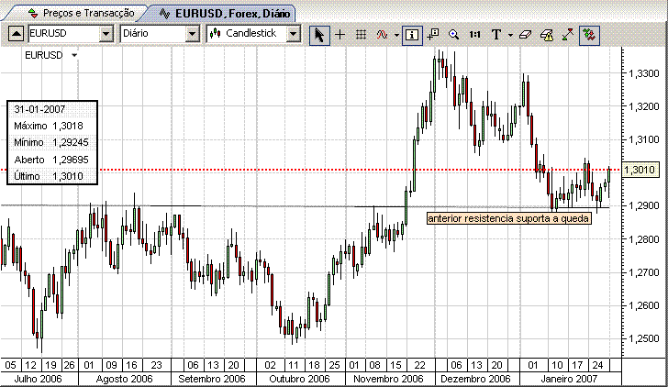Select the zoom magnifier tool

(453, 35)
